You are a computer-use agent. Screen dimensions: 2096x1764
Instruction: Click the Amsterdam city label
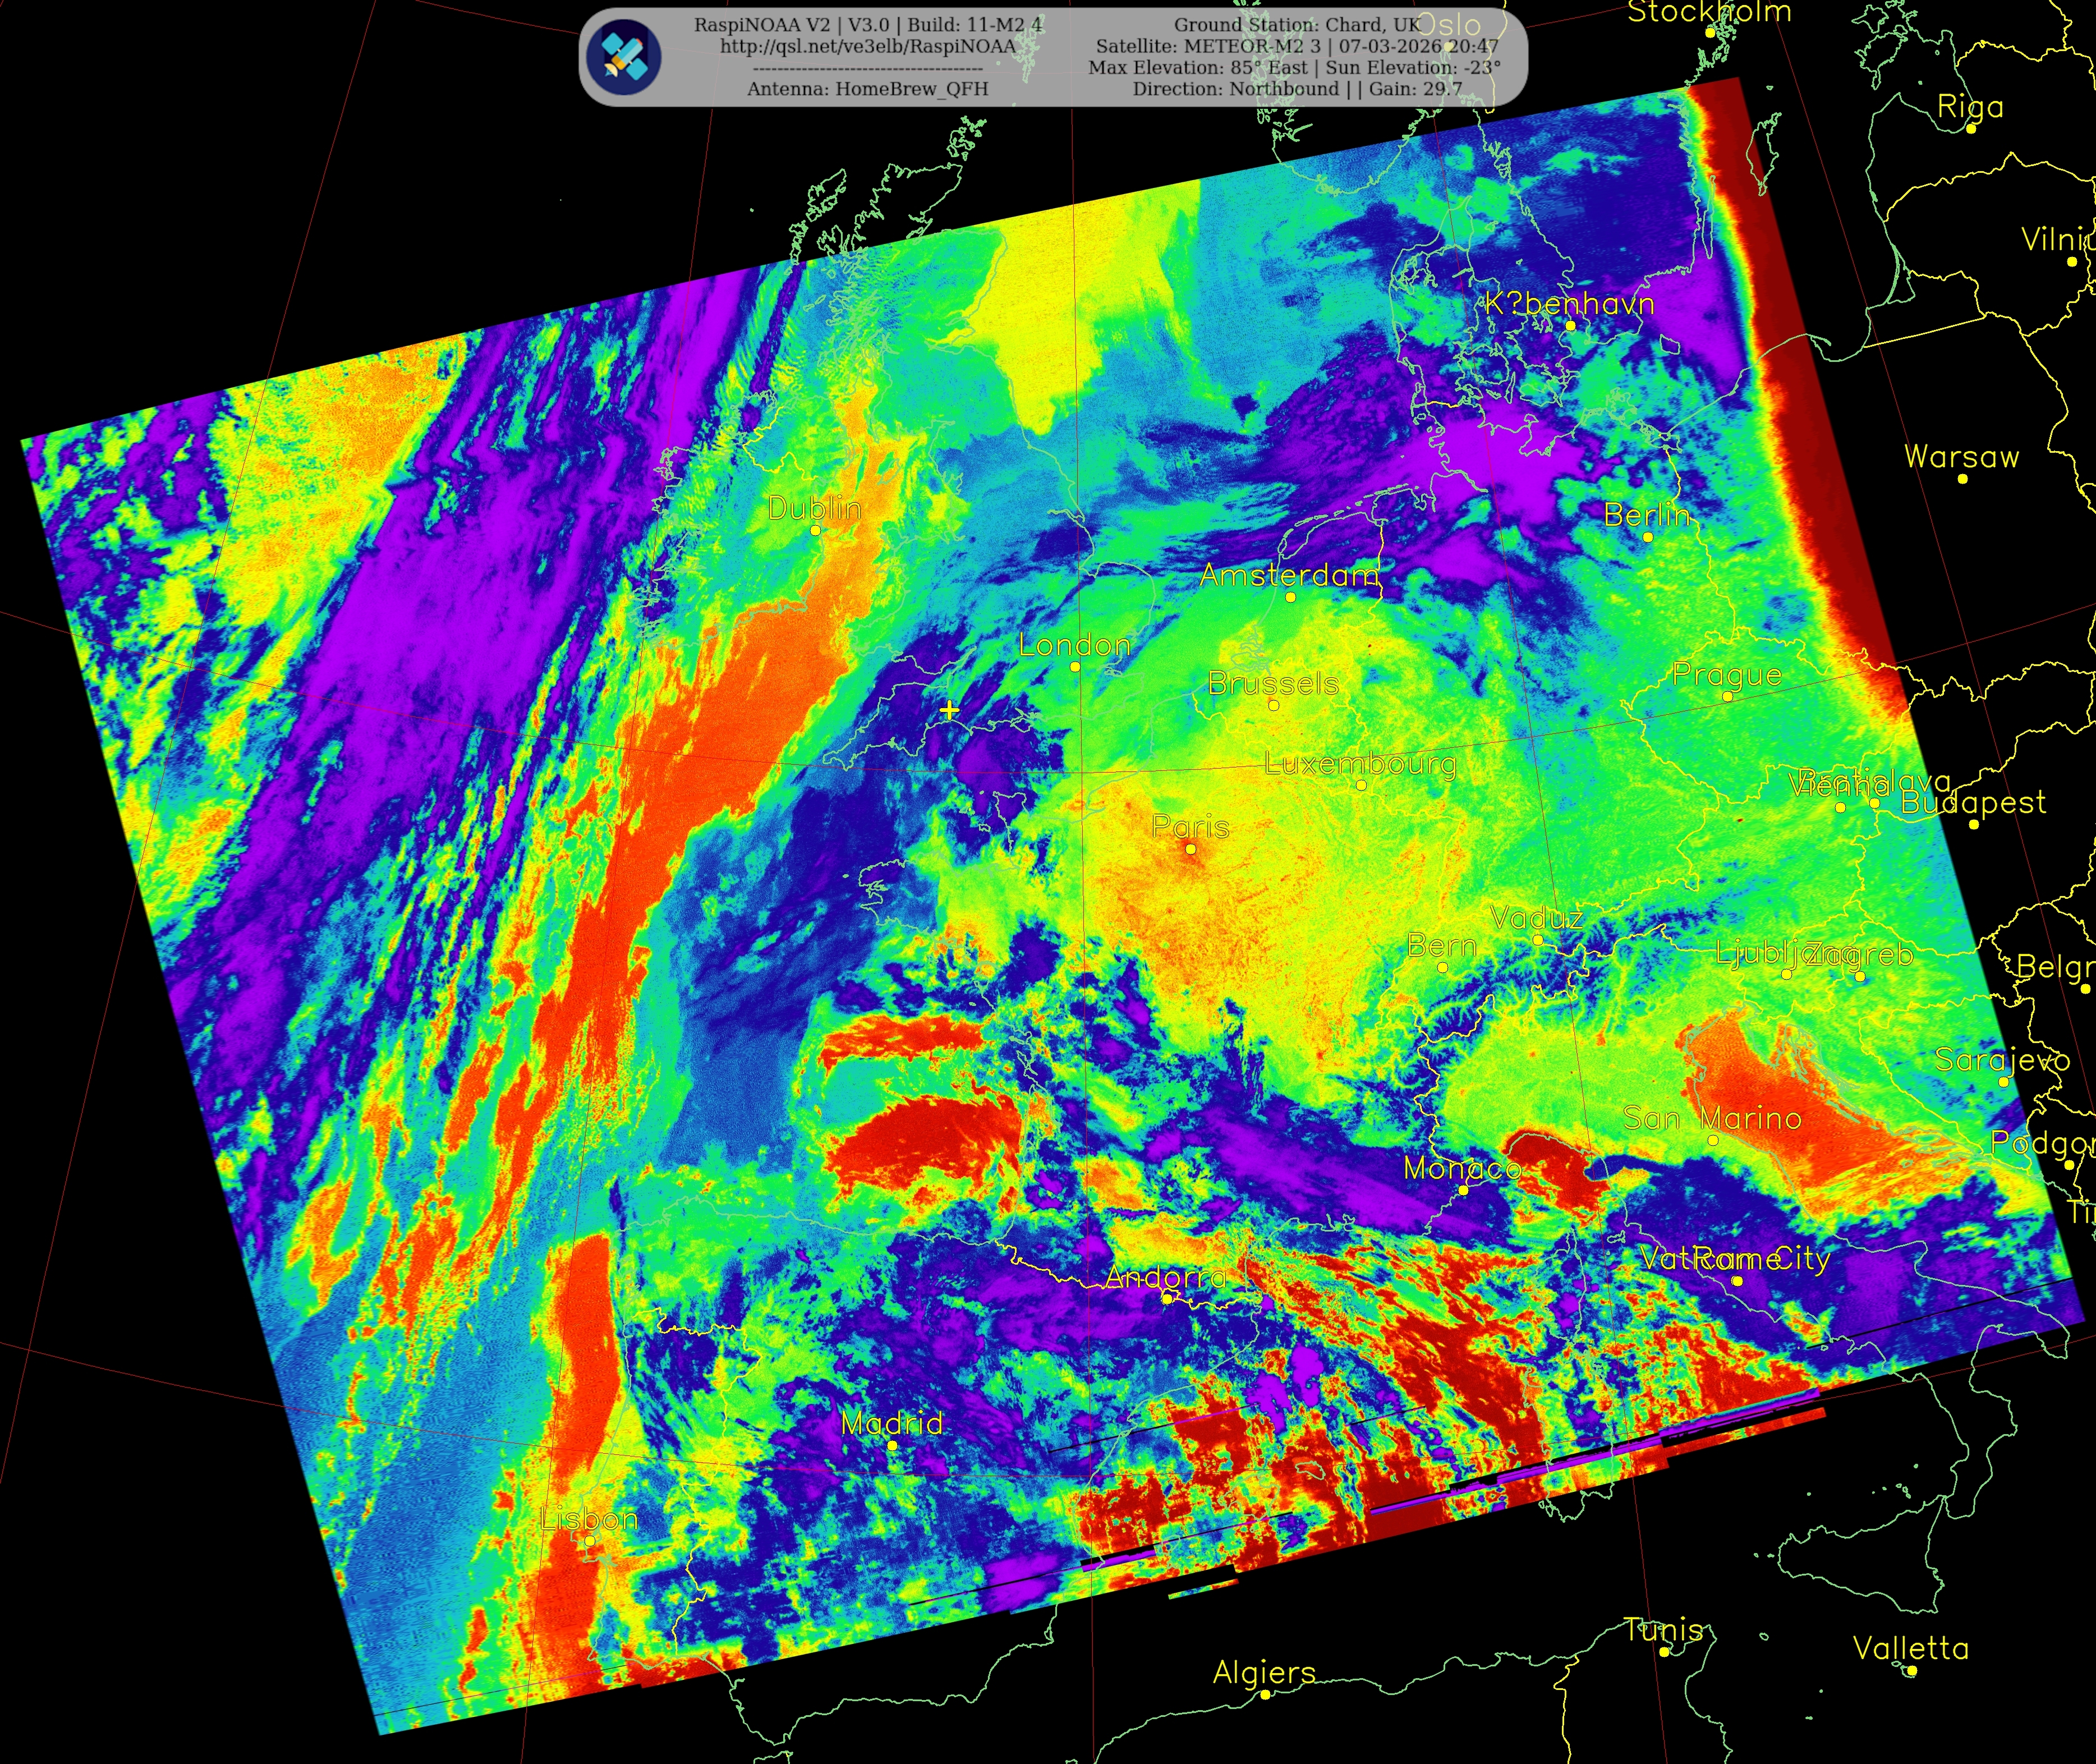[x=1289, y=575]
